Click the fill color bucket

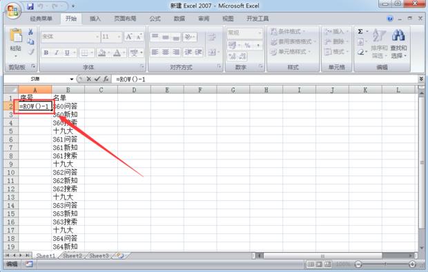pos(101,52)
